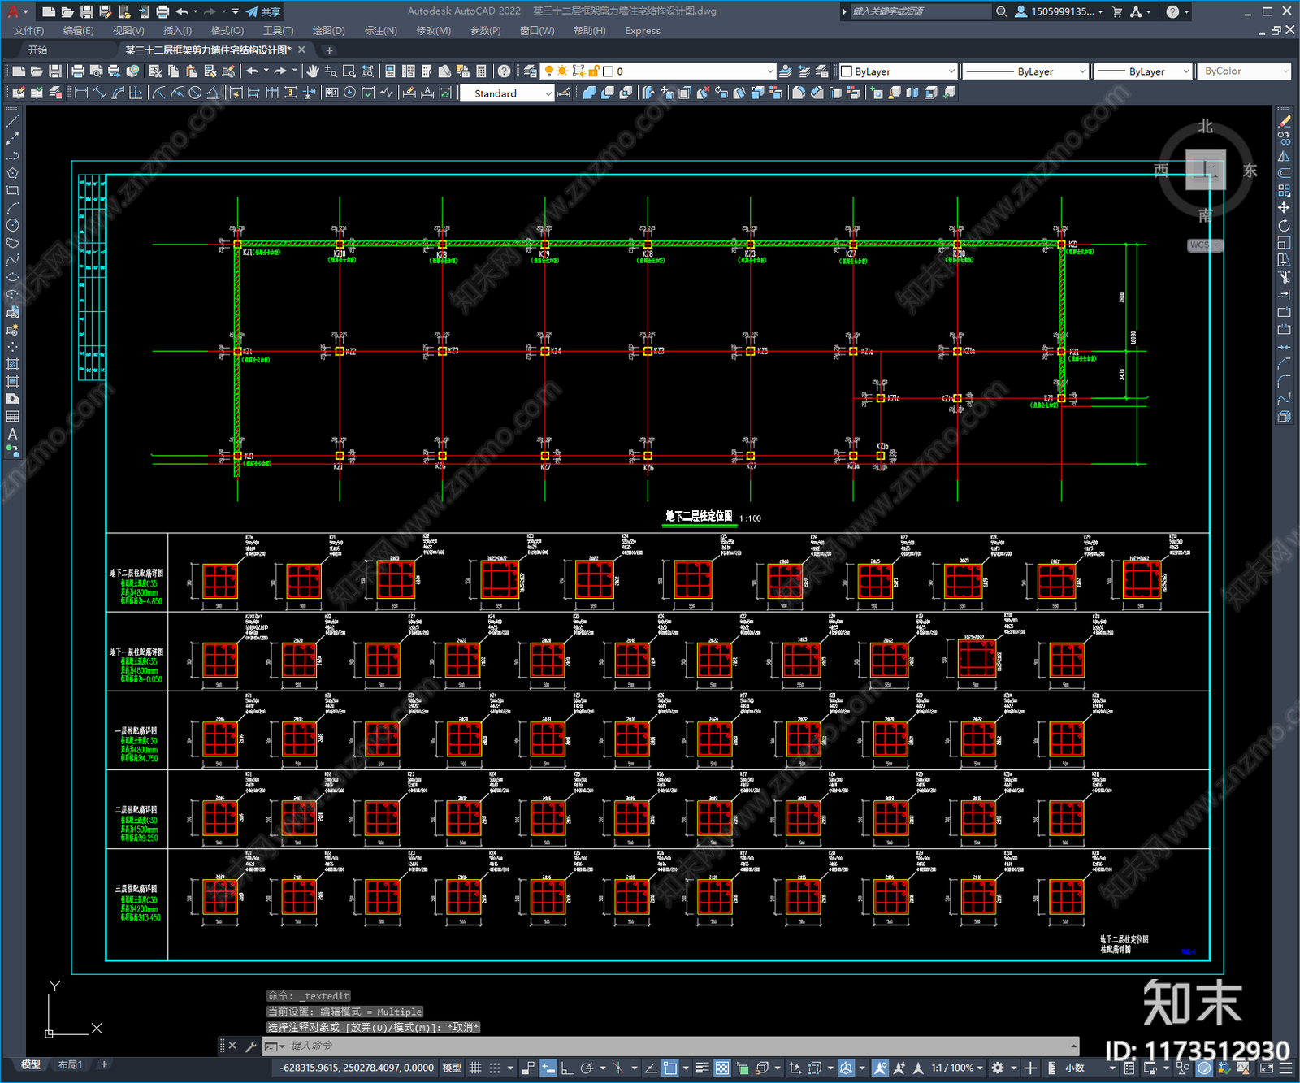Click the WCS label under the view cube
This screenshot has width=1300, height=1083.
(1200, 245)
